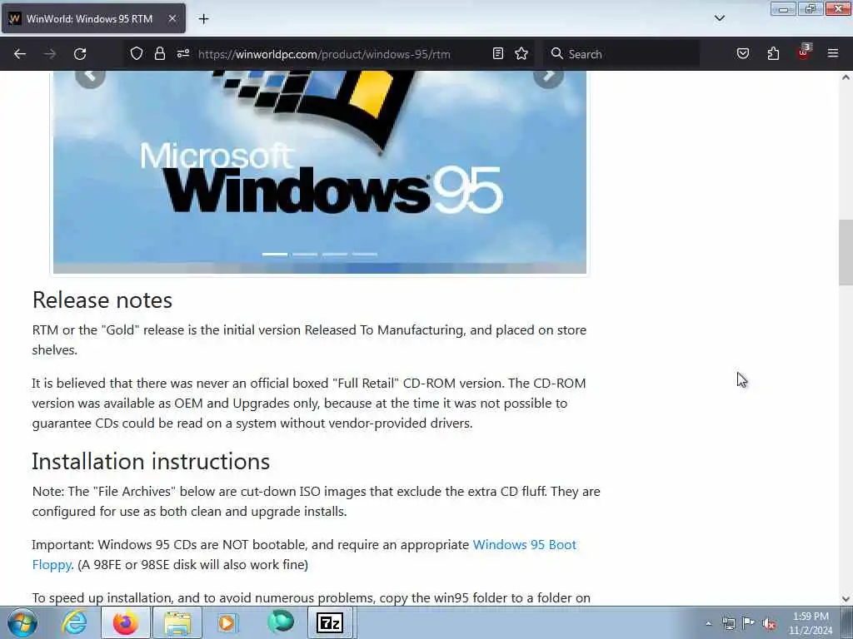
Task: Open the network tray icon
Action: tap(728, 623)
